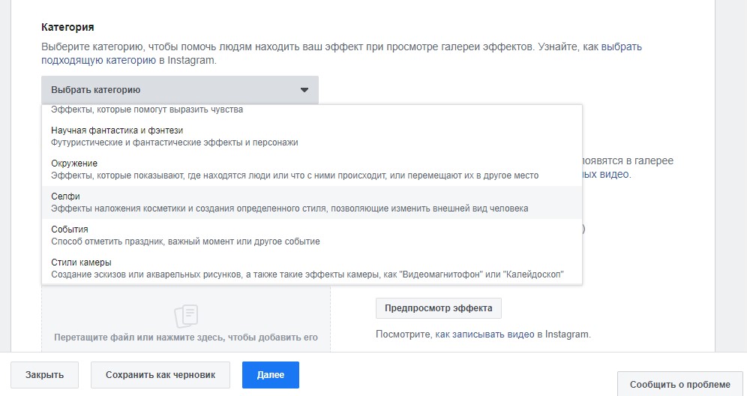747x396 pixels.
Task: Pick the "Селфи" category
Action: (x=65, y=196)
